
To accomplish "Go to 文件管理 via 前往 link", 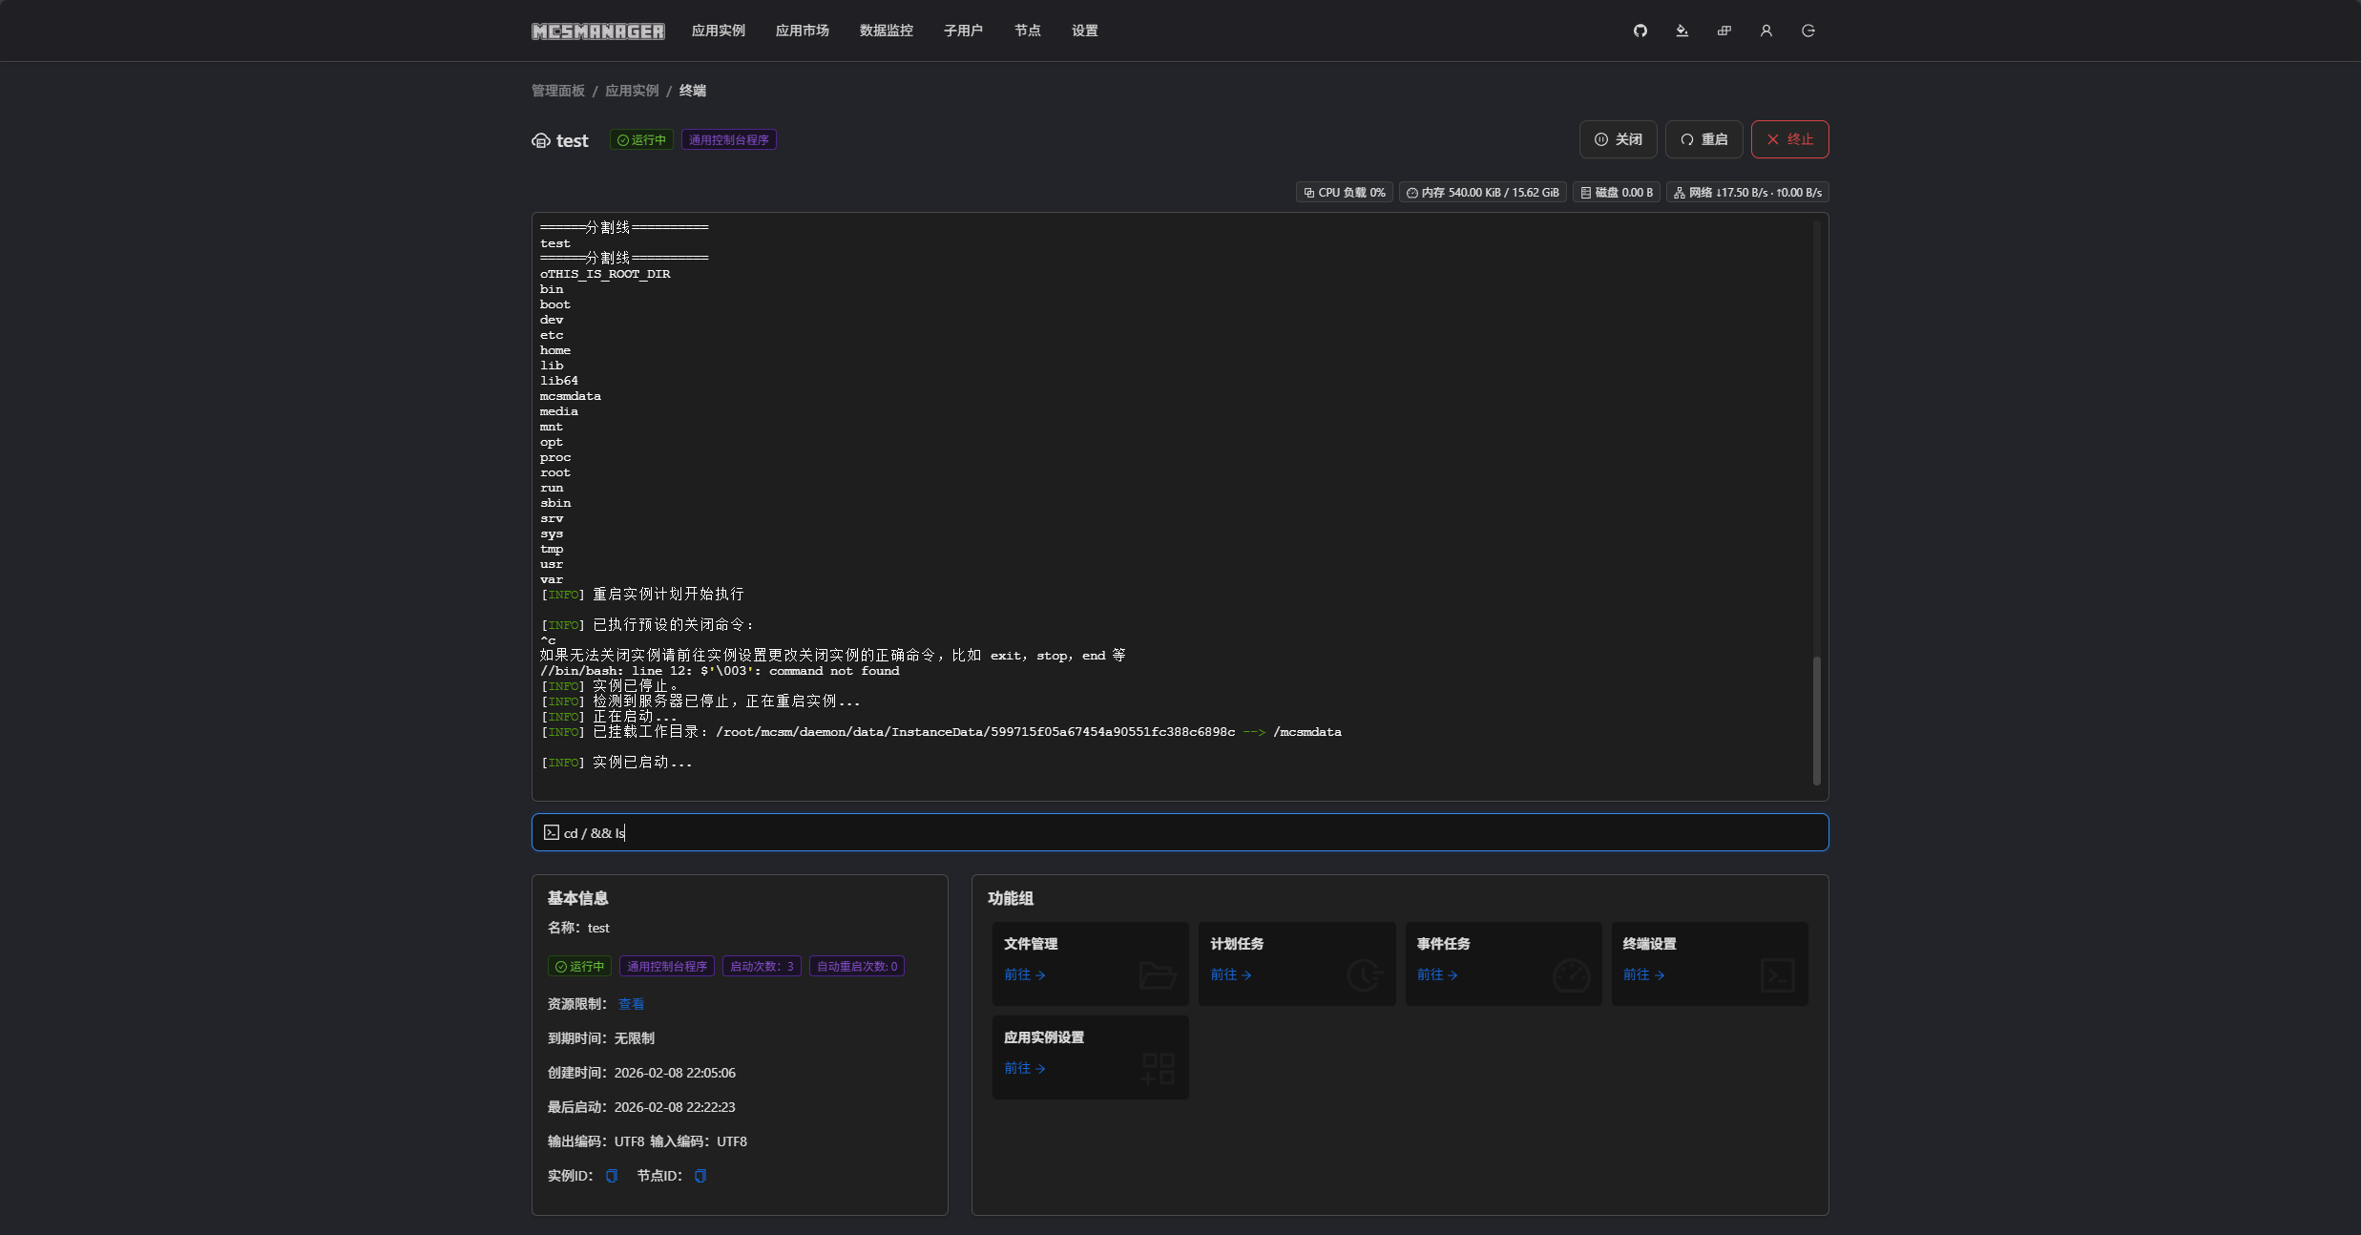I will tap(1024, 974).
